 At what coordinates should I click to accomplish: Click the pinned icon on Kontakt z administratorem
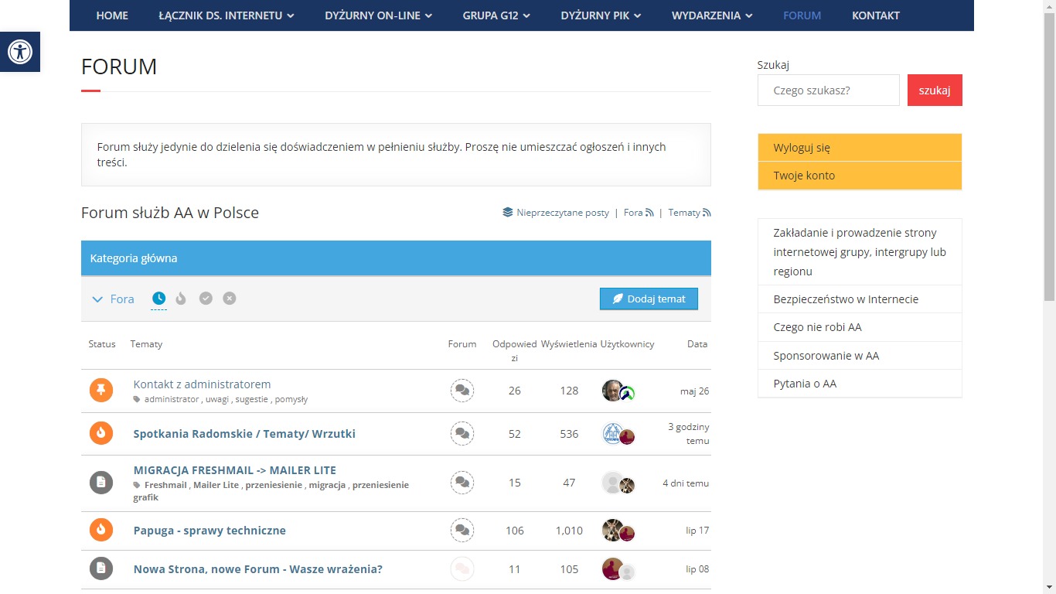101,390
